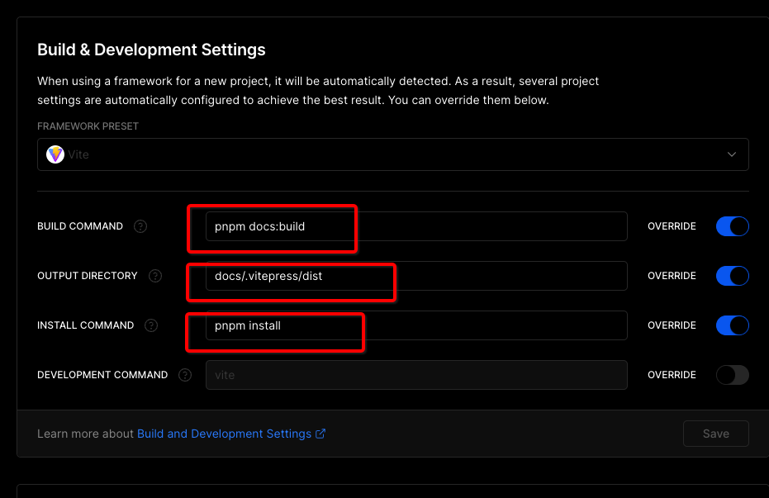Click the disabled Development Command vite field
The height and width of the screenshot is (498, 769).
(x=416, y=375)
